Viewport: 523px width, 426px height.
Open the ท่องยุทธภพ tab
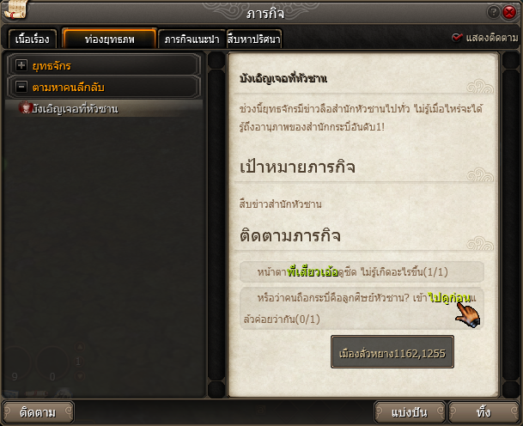[109, 39]
